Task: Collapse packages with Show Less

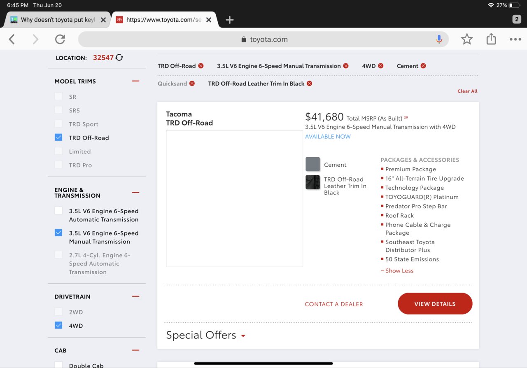Action: pyautogui.click(x=397, y=270)
